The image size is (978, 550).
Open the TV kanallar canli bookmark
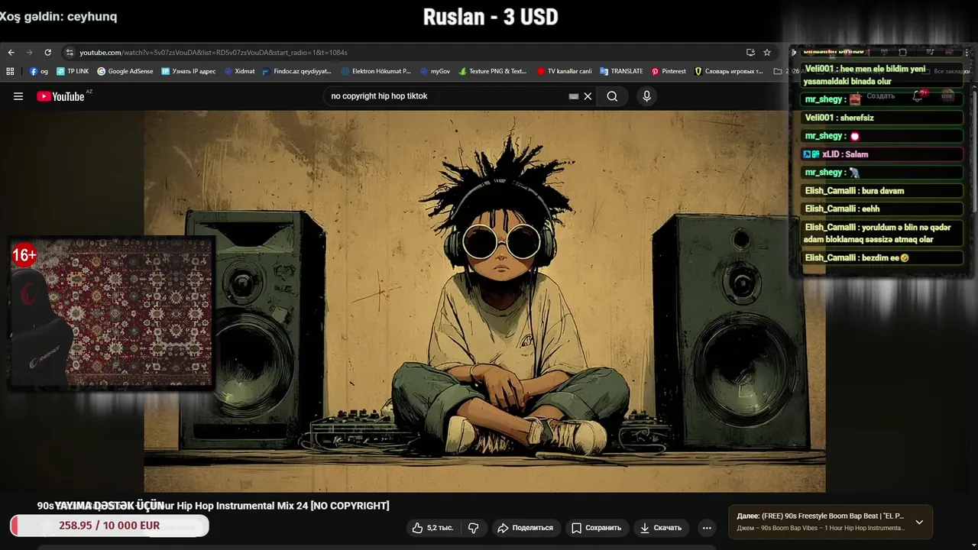click(x=565, y=71)
